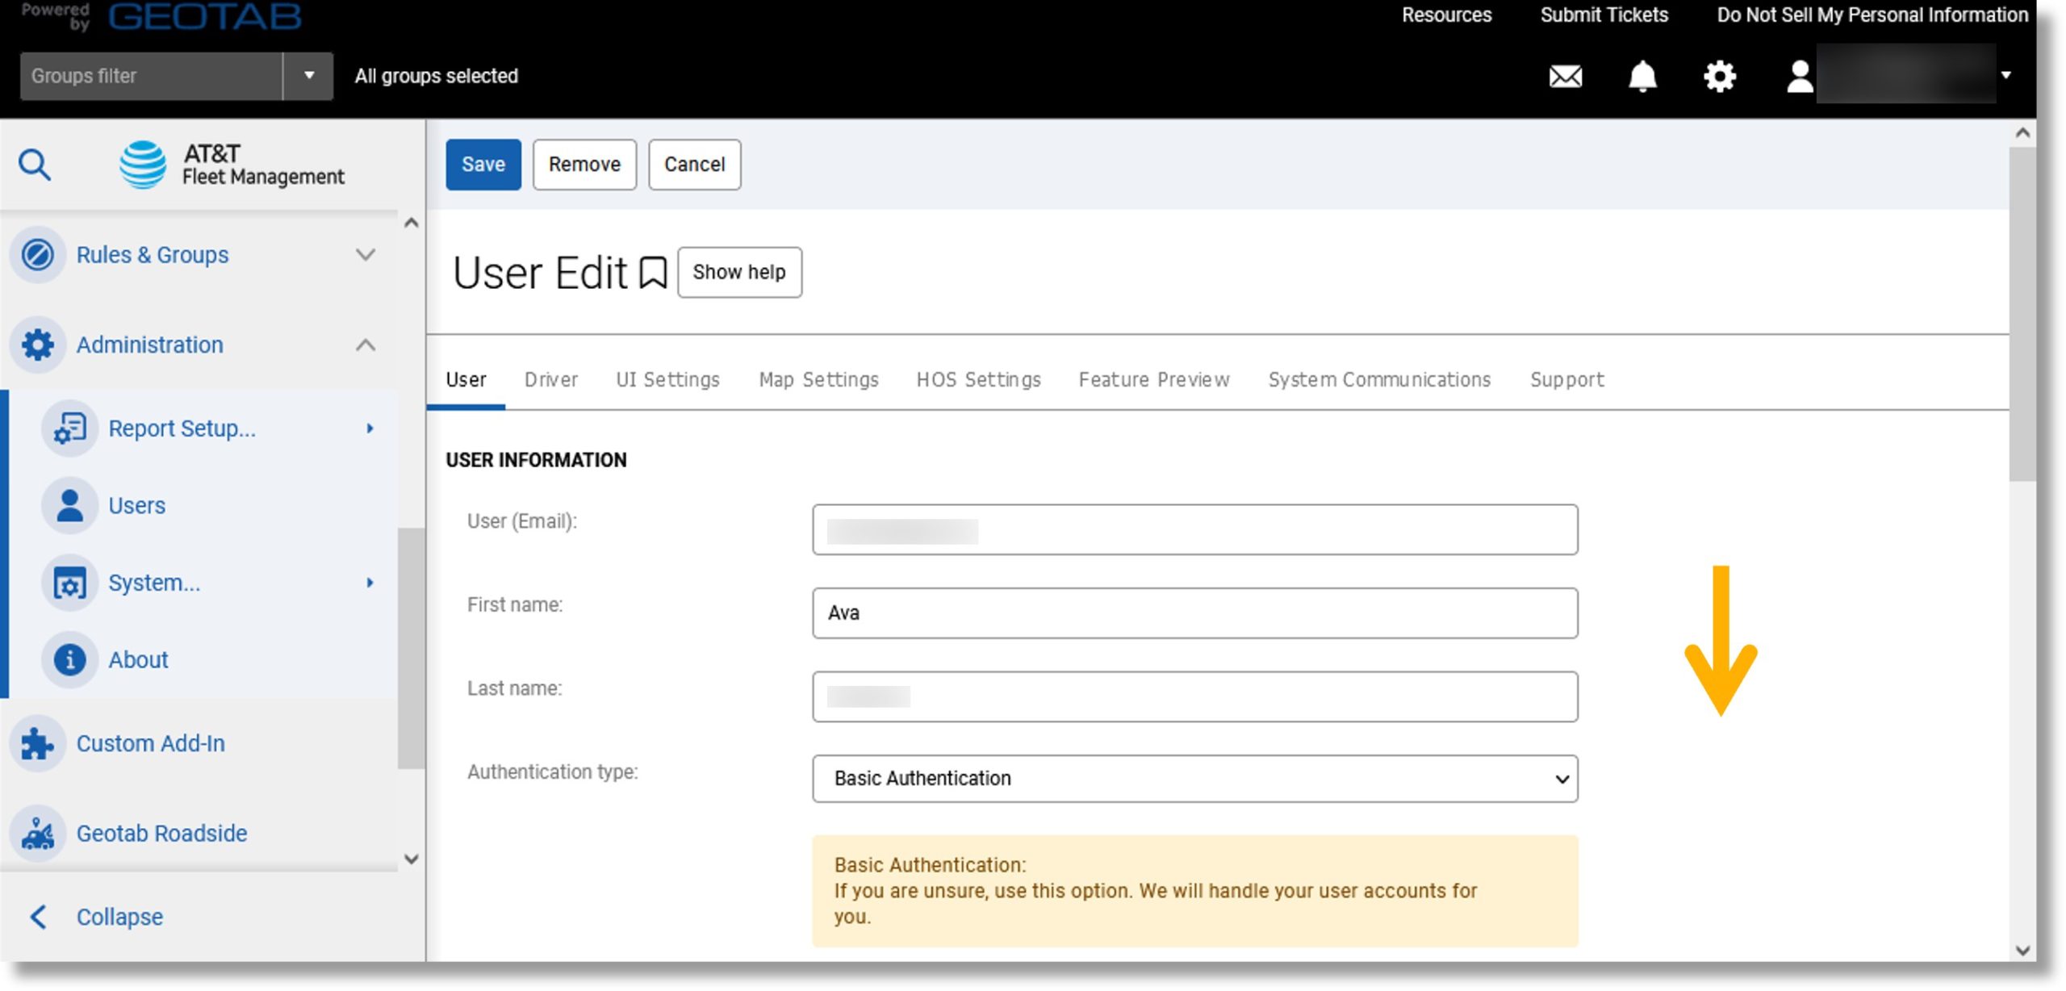Open the Authentication type dropdown

pos(1194,779)
